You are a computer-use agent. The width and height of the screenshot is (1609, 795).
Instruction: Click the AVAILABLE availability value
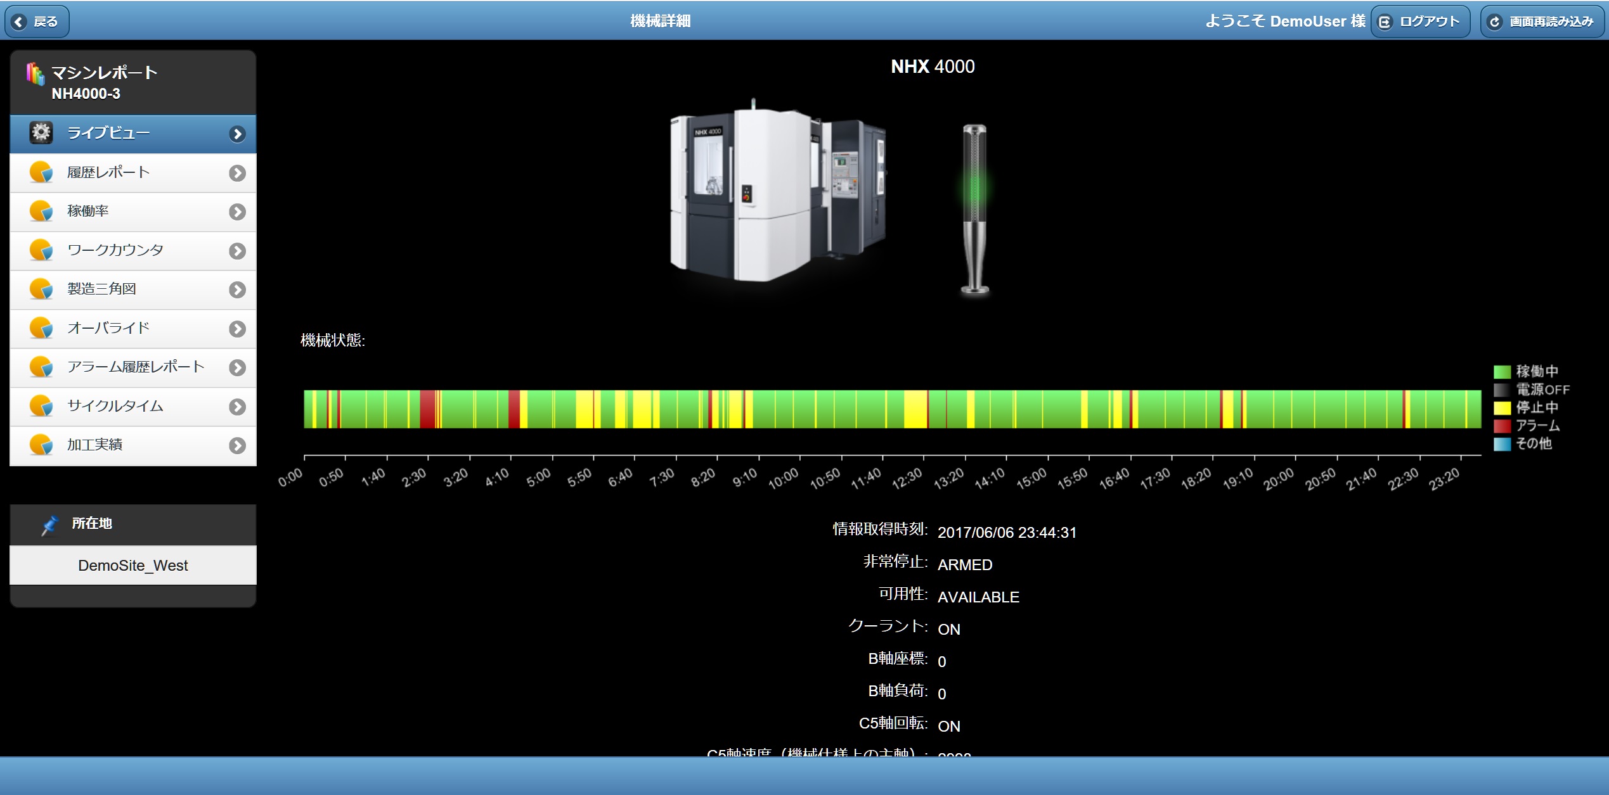(x=978, y=597)
